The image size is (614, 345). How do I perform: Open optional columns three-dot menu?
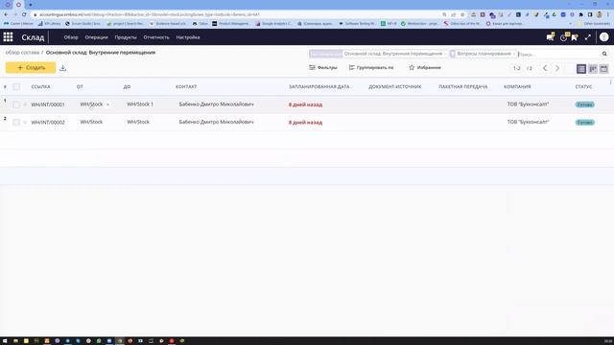click(610, 82)
